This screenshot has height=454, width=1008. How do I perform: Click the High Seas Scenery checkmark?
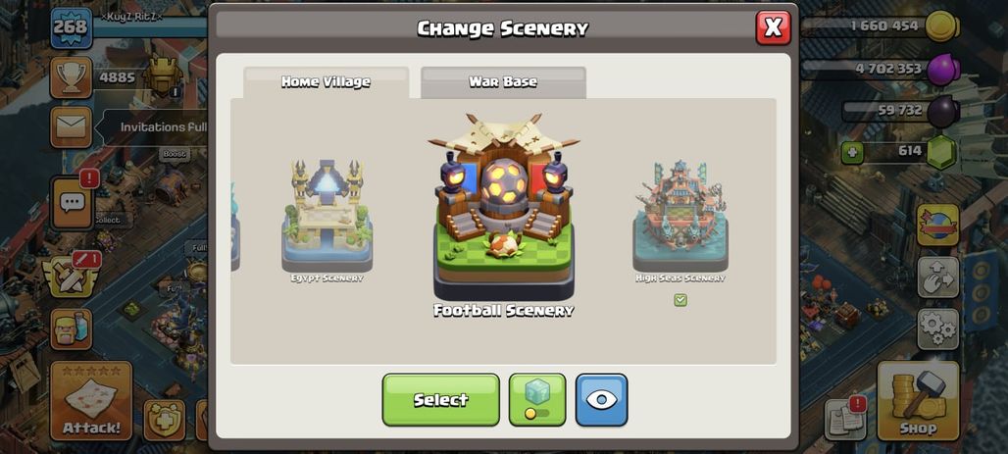pos(680,300)
